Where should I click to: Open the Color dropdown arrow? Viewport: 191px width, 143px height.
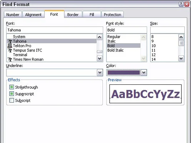tap(144, 73)
